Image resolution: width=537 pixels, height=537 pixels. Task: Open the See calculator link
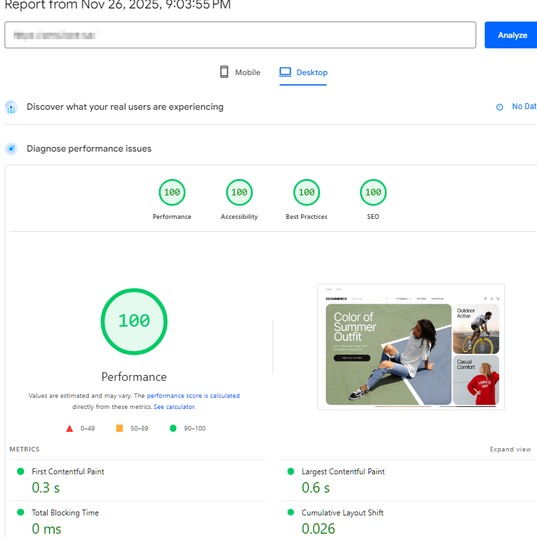pos(174,407)
